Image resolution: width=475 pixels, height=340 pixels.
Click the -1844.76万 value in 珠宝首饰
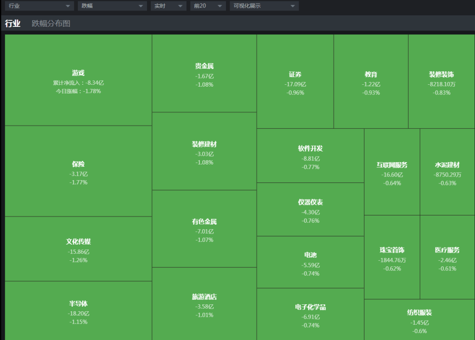(x=392, y=260)
